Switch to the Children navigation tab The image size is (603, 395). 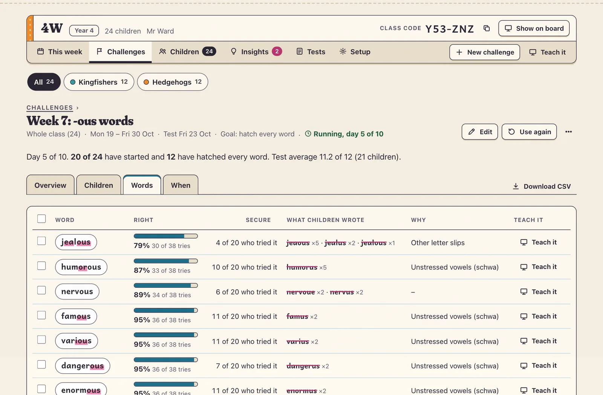tap(187, 52)
